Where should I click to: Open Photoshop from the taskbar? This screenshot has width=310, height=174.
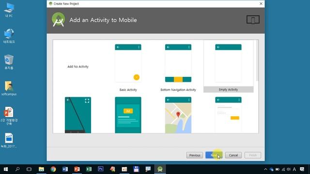coord(101,169)
